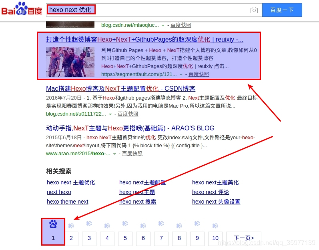Go to results page 5
Screen dimensions: 319x250
(125, 239)
